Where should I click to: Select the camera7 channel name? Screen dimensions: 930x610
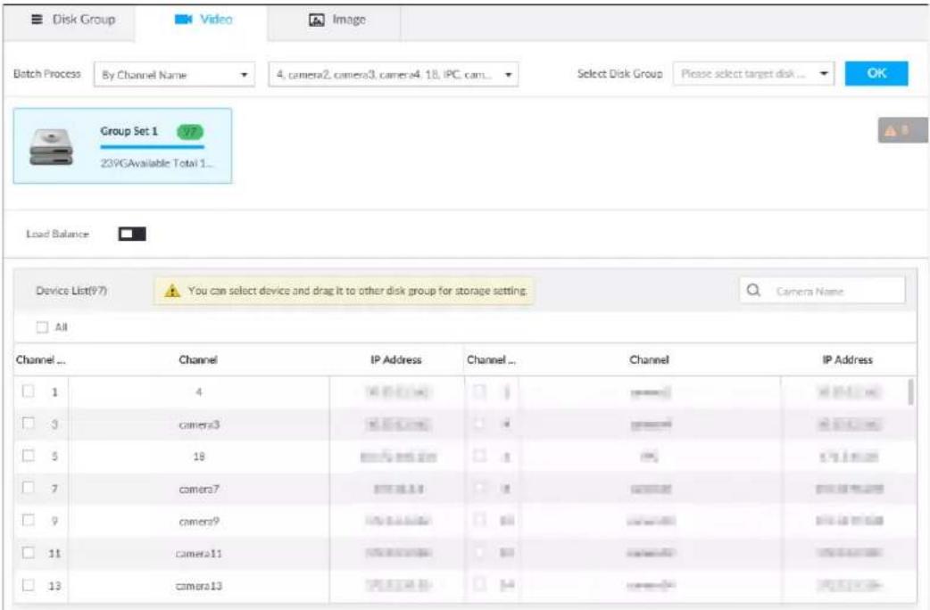[x=199, y=489]
